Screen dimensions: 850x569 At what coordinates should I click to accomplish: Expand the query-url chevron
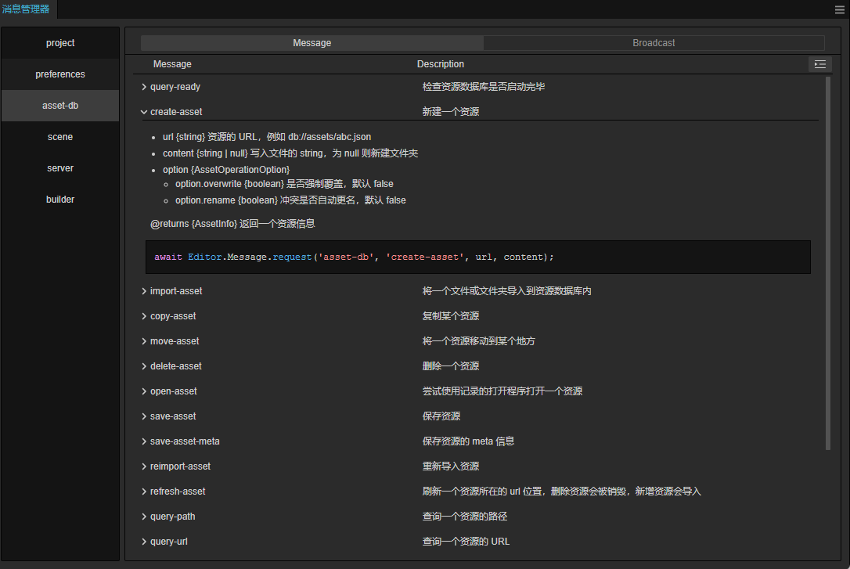coord(144,542)
